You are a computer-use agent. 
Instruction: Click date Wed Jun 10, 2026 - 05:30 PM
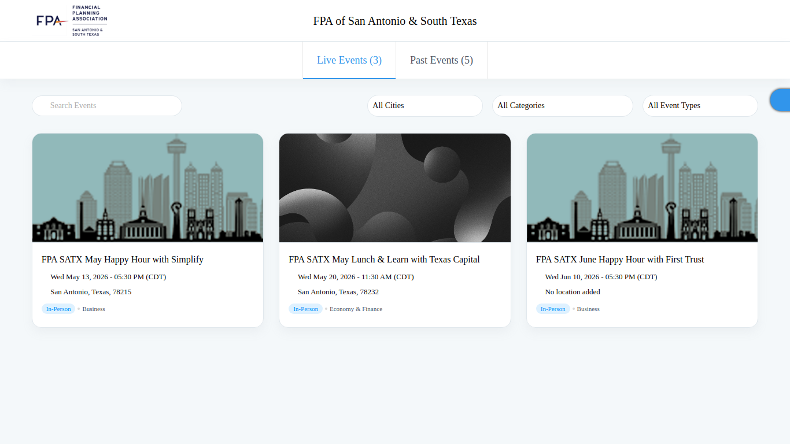tap(601, 277)
